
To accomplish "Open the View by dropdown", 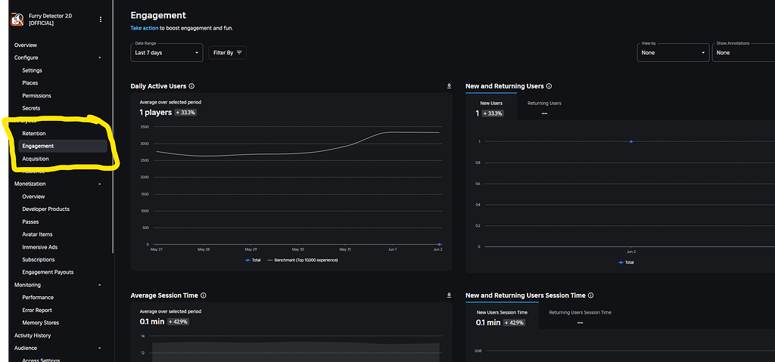I will (673, 53).
